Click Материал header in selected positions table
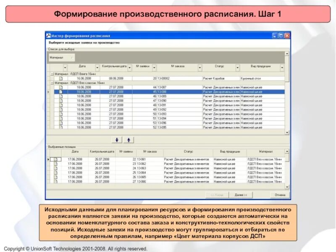 pyautogui.click(x=266, y=152)
